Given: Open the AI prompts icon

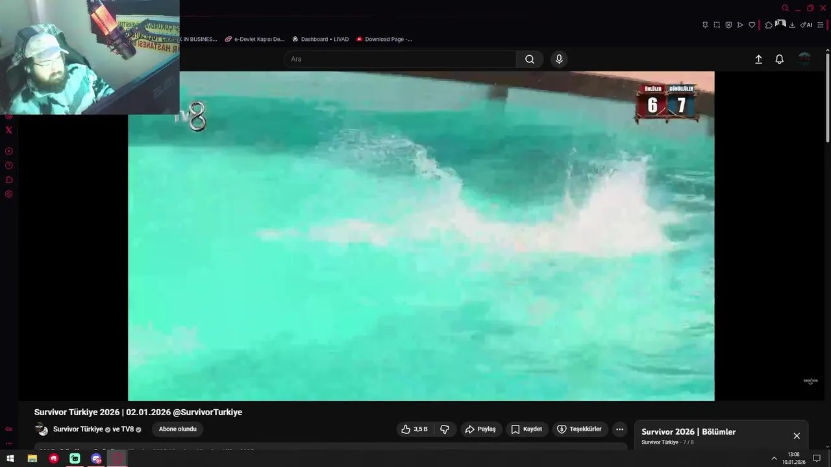Looking at the screenshot, I should [806, 25].
